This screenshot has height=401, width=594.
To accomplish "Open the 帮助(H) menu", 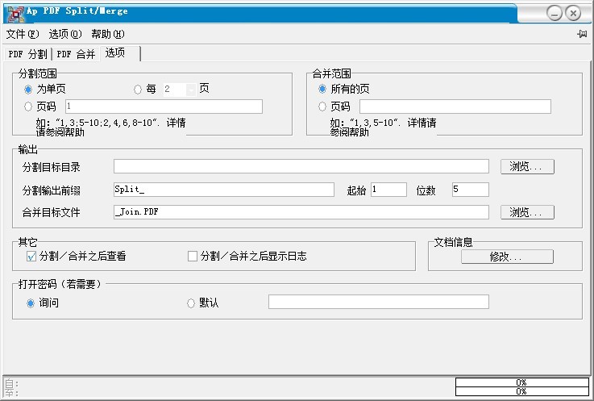I will (107, 34).
